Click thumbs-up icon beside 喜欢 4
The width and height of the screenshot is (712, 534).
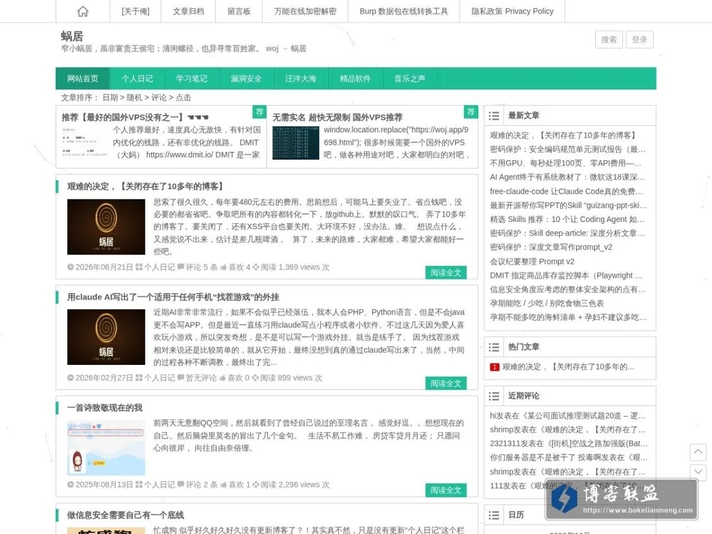[223, 267]
